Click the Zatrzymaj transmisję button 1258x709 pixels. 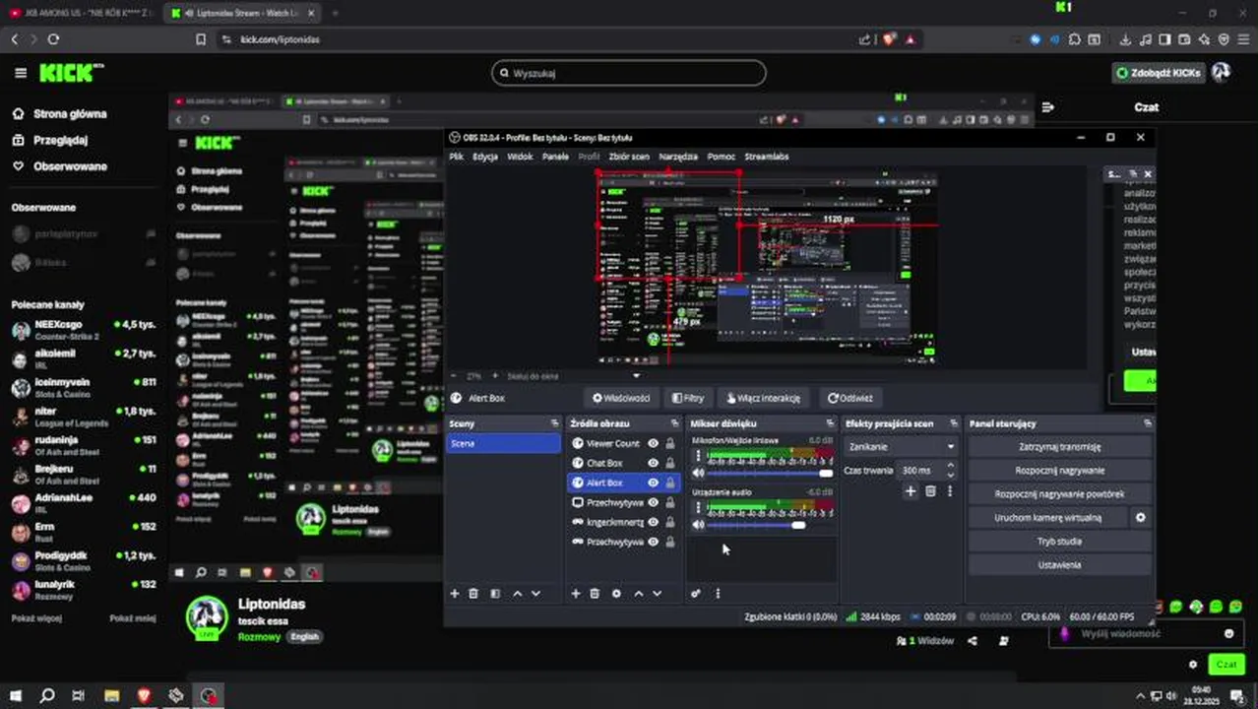pyautogui.click(x=1059, y=446)
